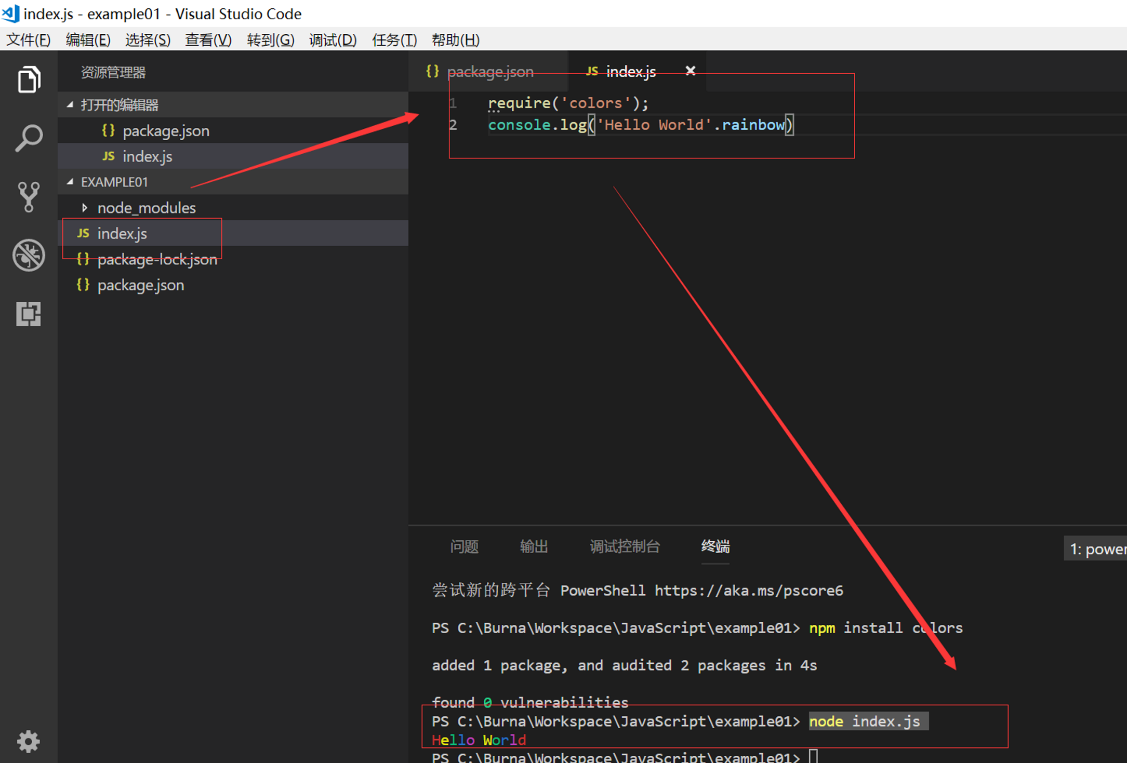Click the require('colors') code line
The image size is (1127, 763).
pos(568,103)
